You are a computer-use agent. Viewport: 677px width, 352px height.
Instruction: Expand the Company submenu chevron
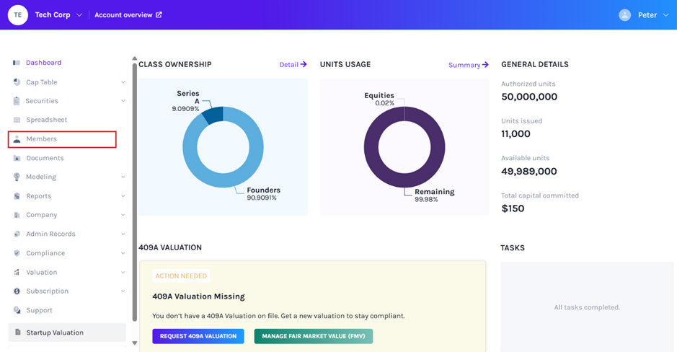point(123,215)
